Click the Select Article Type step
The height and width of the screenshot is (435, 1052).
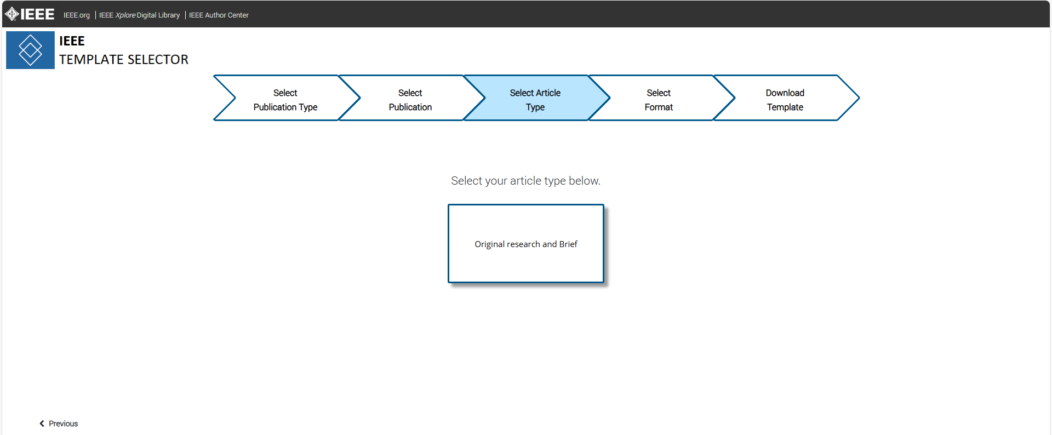[x=536, y=98]
